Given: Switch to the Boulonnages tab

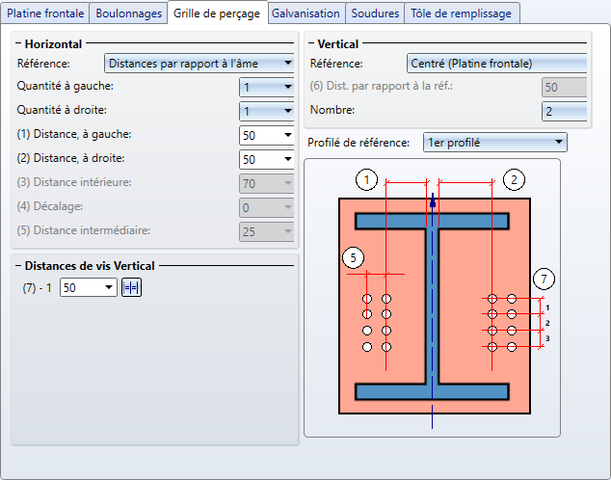Looking at the screenshot, I should (129, 13).
